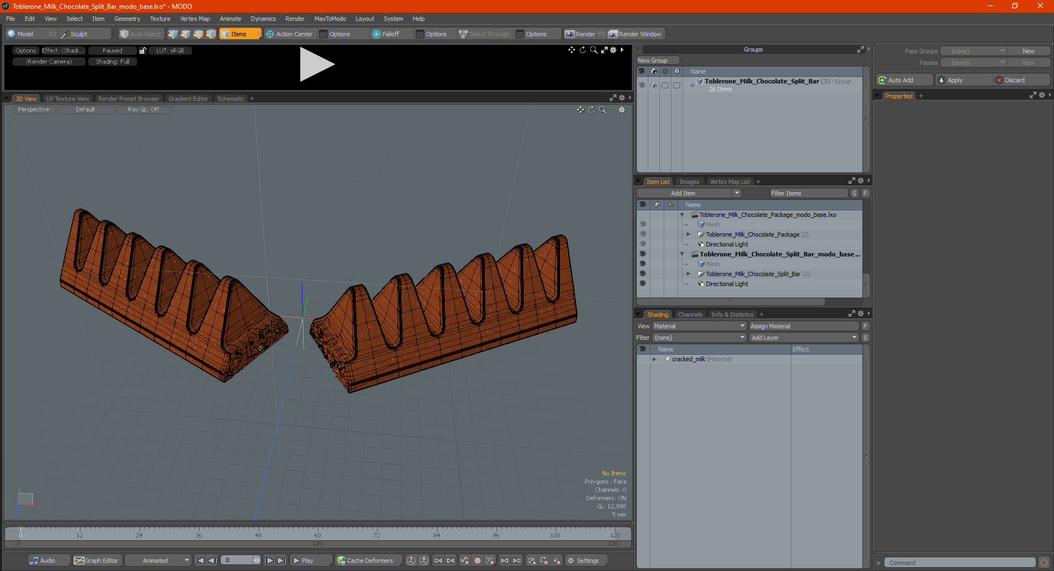Click preview pan move icon
This screenshot has height=571, width=1054.
click(571, 50)
